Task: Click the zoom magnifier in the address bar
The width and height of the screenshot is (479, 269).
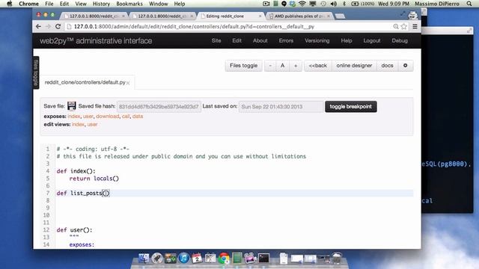Action: (x=396, y=27)
